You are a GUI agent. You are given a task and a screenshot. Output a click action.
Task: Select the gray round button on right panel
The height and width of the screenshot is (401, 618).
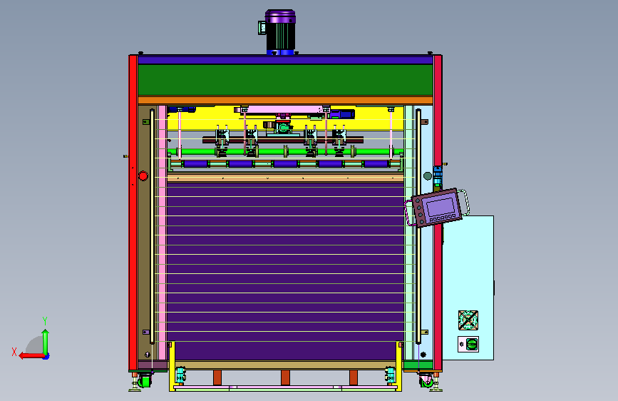(428, 176)
